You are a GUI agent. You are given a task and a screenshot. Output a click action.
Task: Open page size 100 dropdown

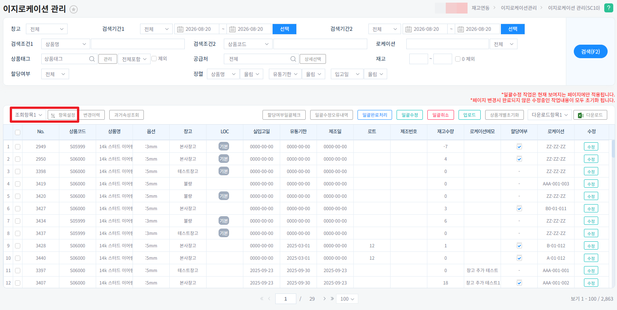[x=347, y=299]
